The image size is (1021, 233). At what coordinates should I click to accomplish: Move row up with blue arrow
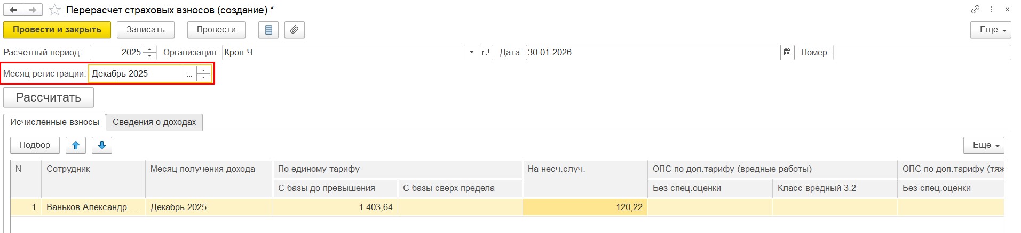[76, 145]
